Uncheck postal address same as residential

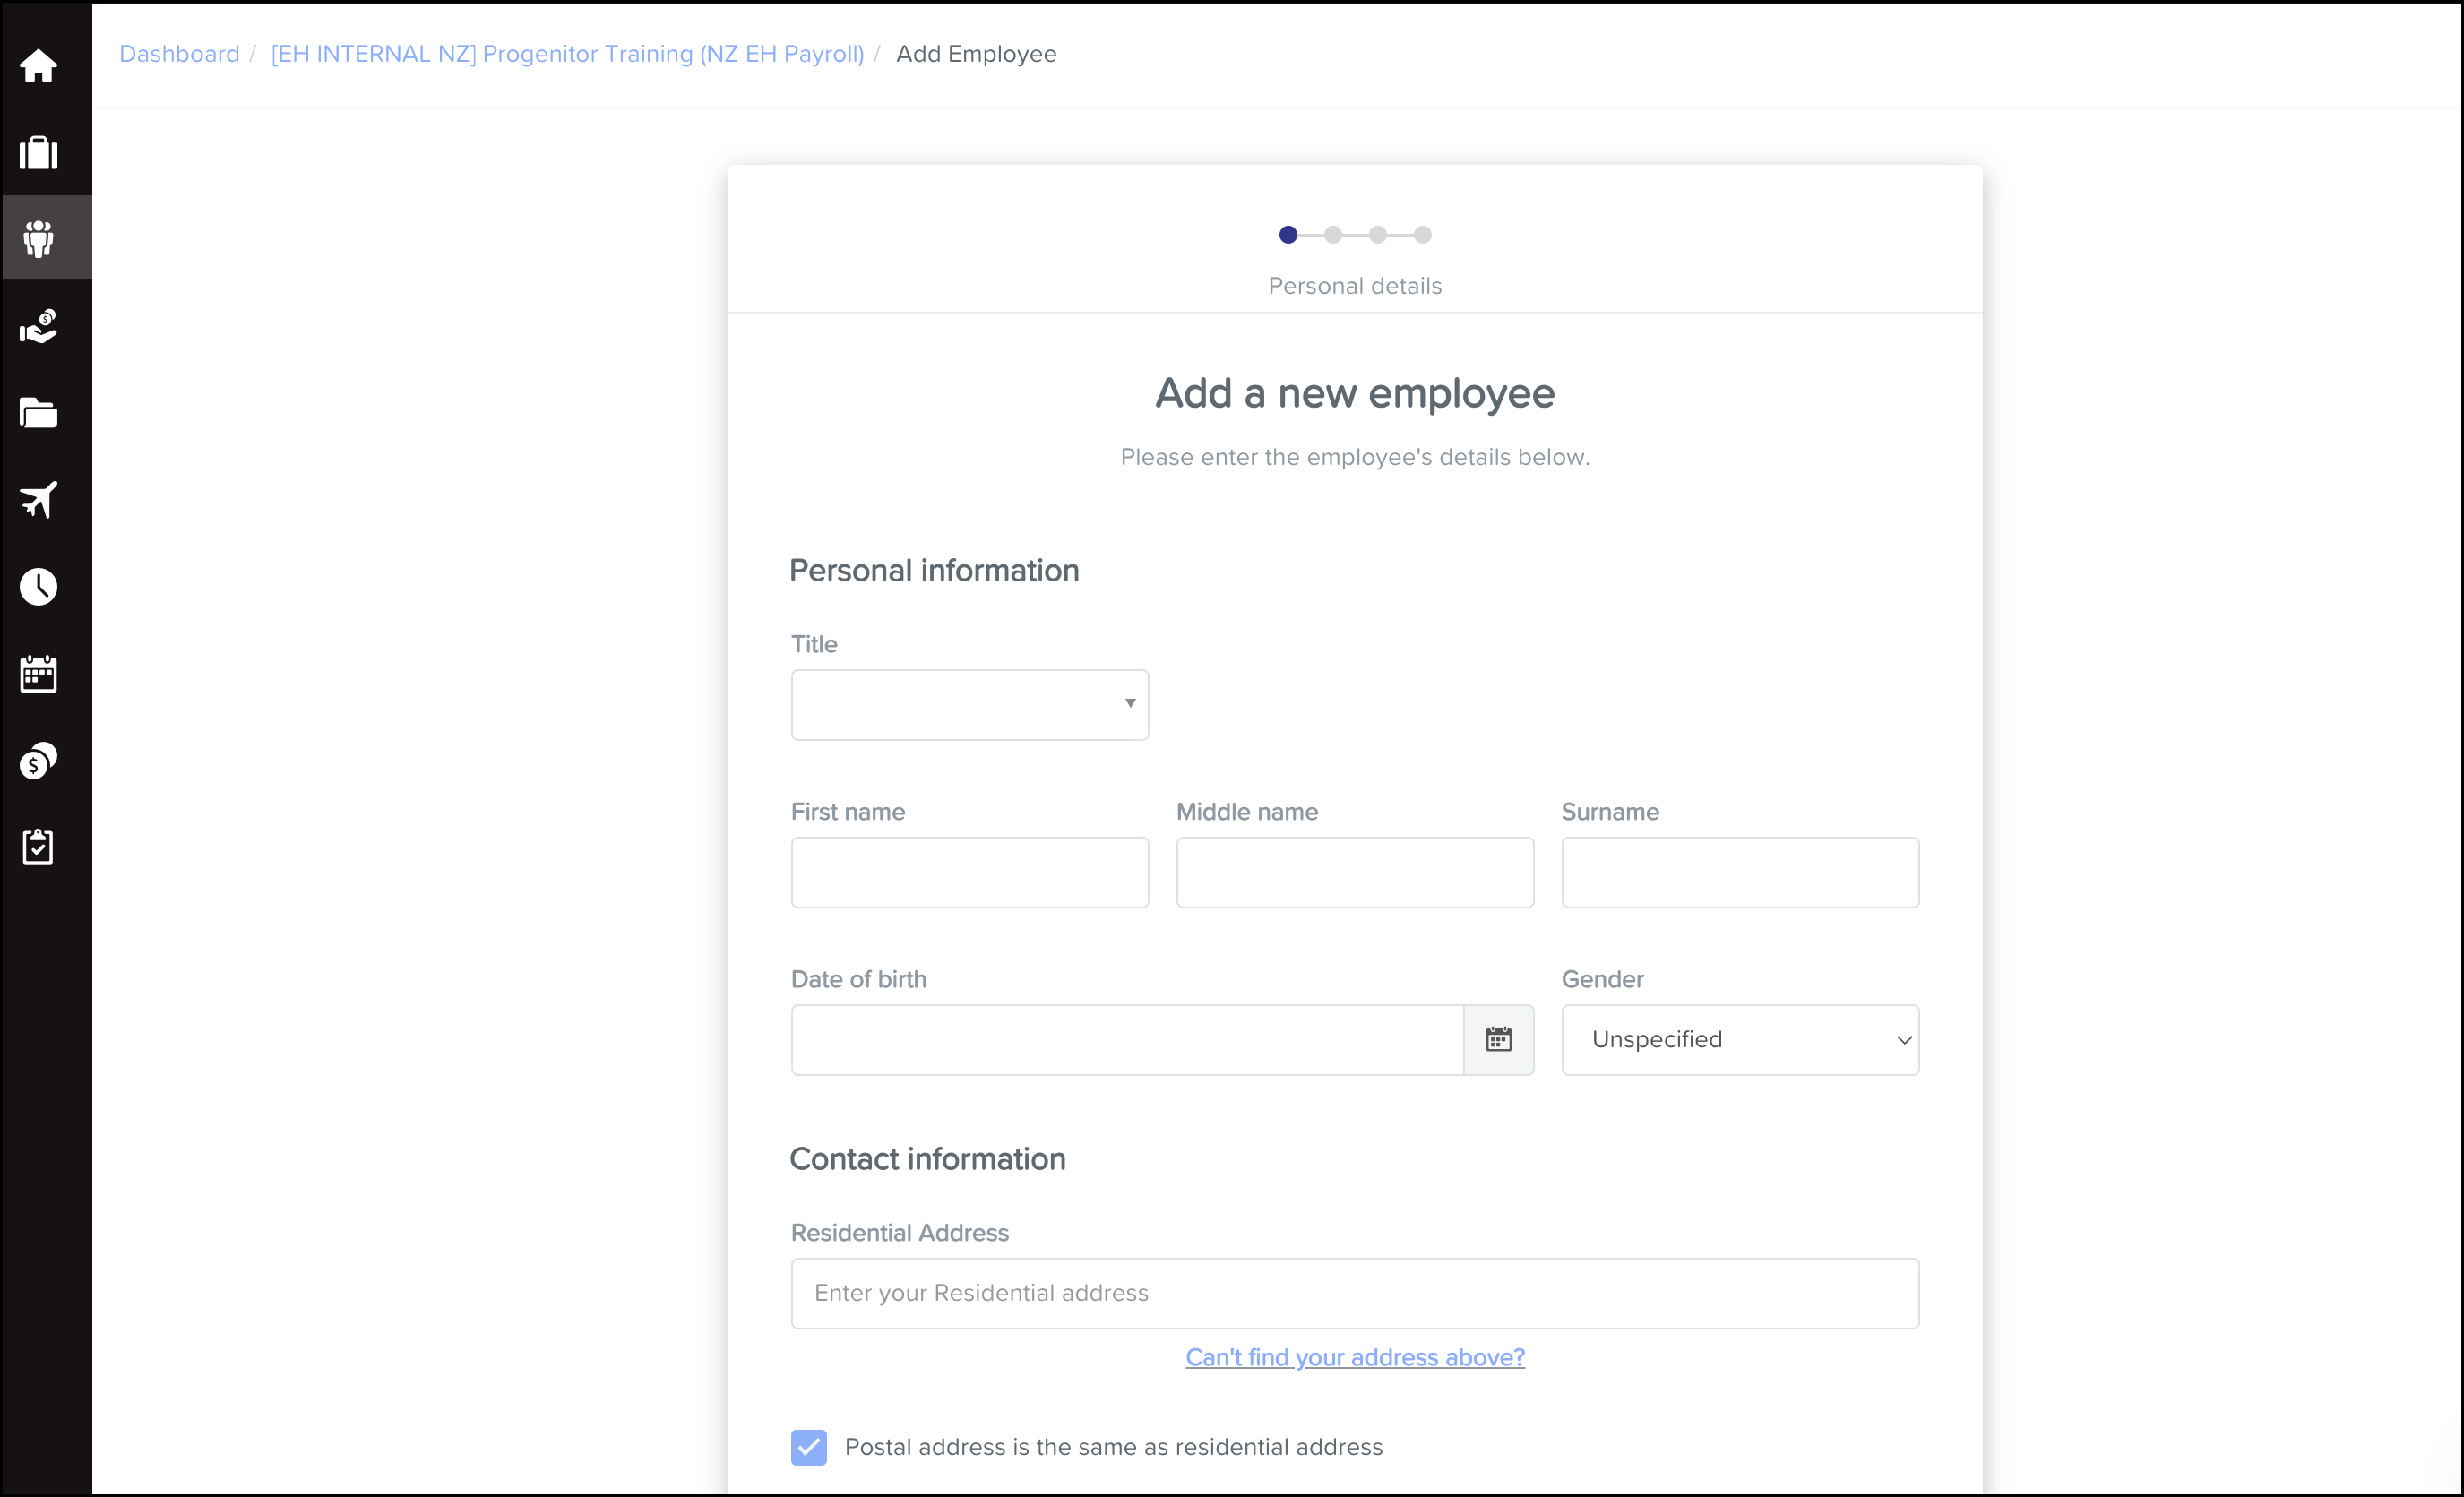point(808,1447)
